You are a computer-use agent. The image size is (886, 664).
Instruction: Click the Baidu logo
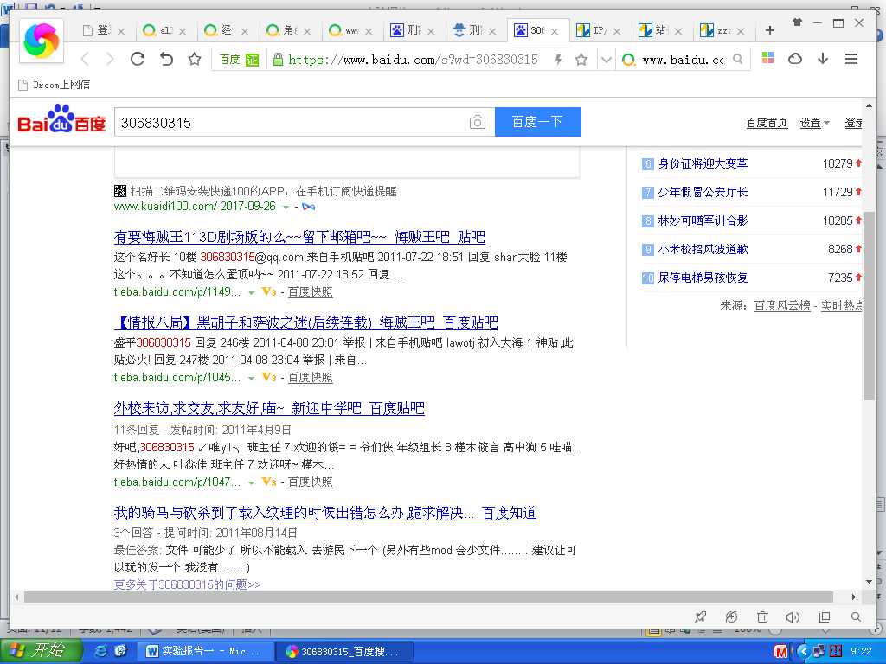click(x=61, y=118)
